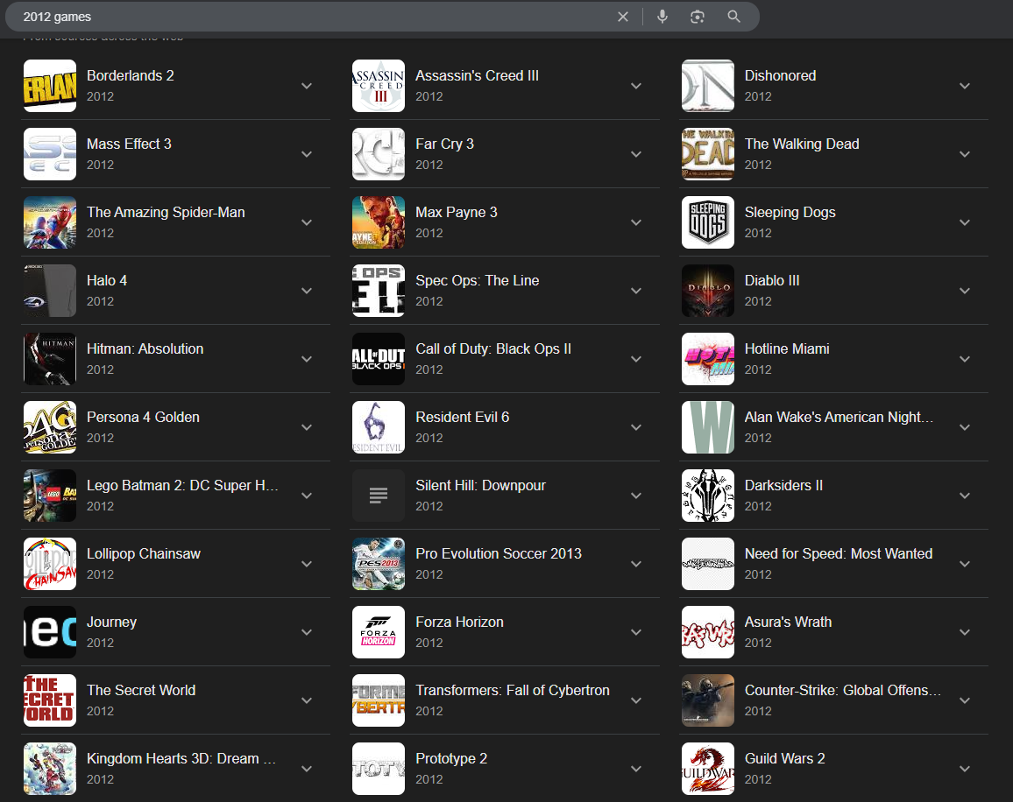This screenshot has width=1013, height=802.
Task: Open the Lego Batman 2 cover thumbnail
Action: coord(50,496)
